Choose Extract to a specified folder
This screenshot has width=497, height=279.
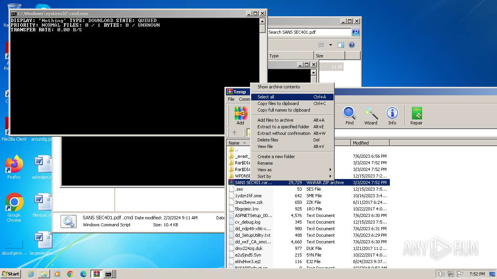(292, 127)
